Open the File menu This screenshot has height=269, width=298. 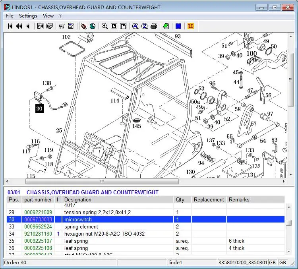click(x=10, y=16)
